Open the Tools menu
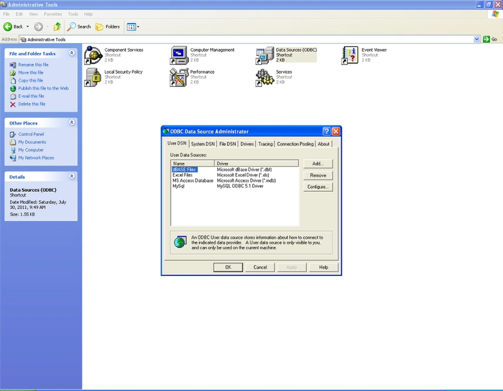The width and height of the screenshot is (503, 391). coord(73,14)
